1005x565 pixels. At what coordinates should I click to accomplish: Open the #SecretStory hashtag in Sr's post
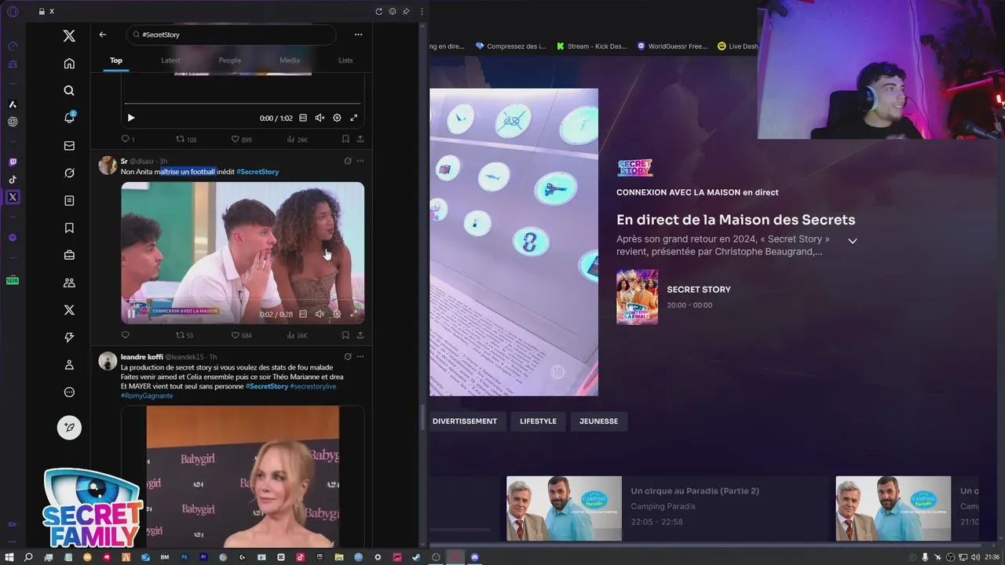pos(258,172)
